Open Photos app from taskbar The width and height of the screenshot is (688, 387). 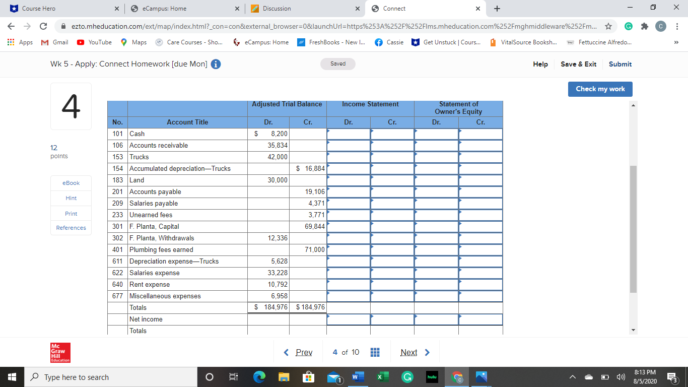(x=481, y=377)
